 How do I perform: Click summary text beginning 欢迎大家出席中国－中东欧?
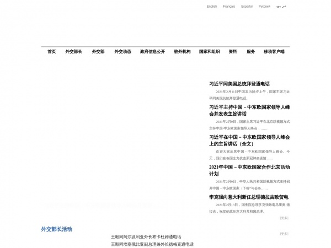[x=249, y=155]
